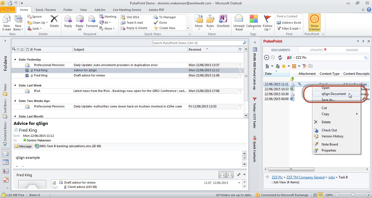Open Tasks icon in navigation pane

(5, 180)
